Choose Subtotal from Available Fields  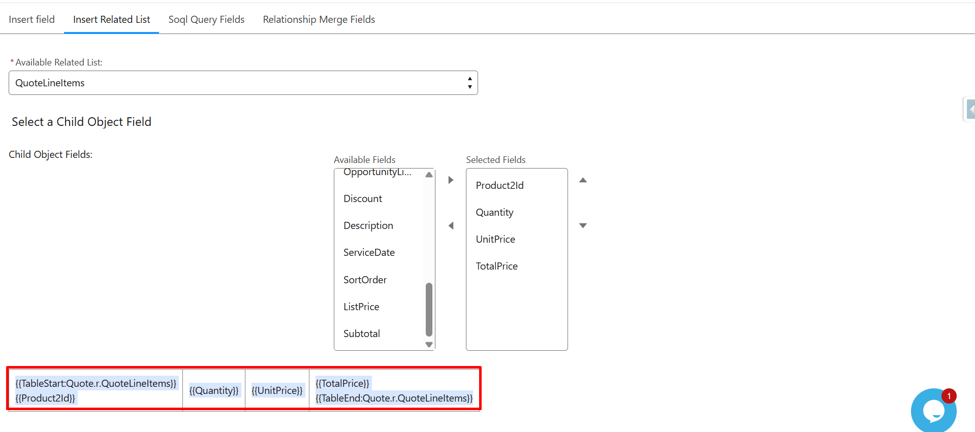362,334
